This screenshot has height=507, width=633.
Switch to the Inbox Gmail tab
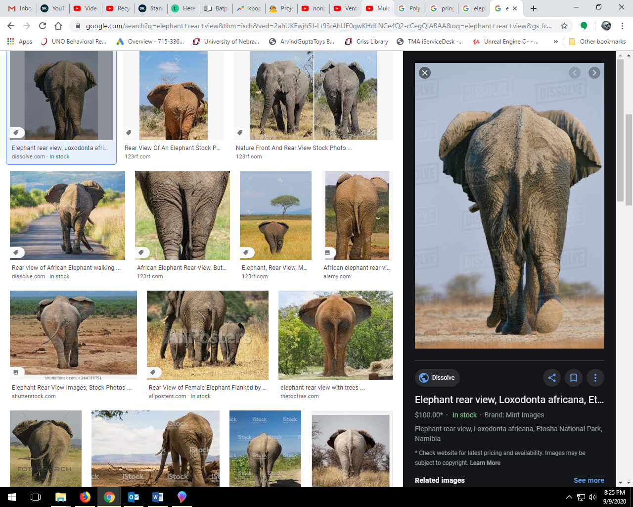[x=20, y=8]
